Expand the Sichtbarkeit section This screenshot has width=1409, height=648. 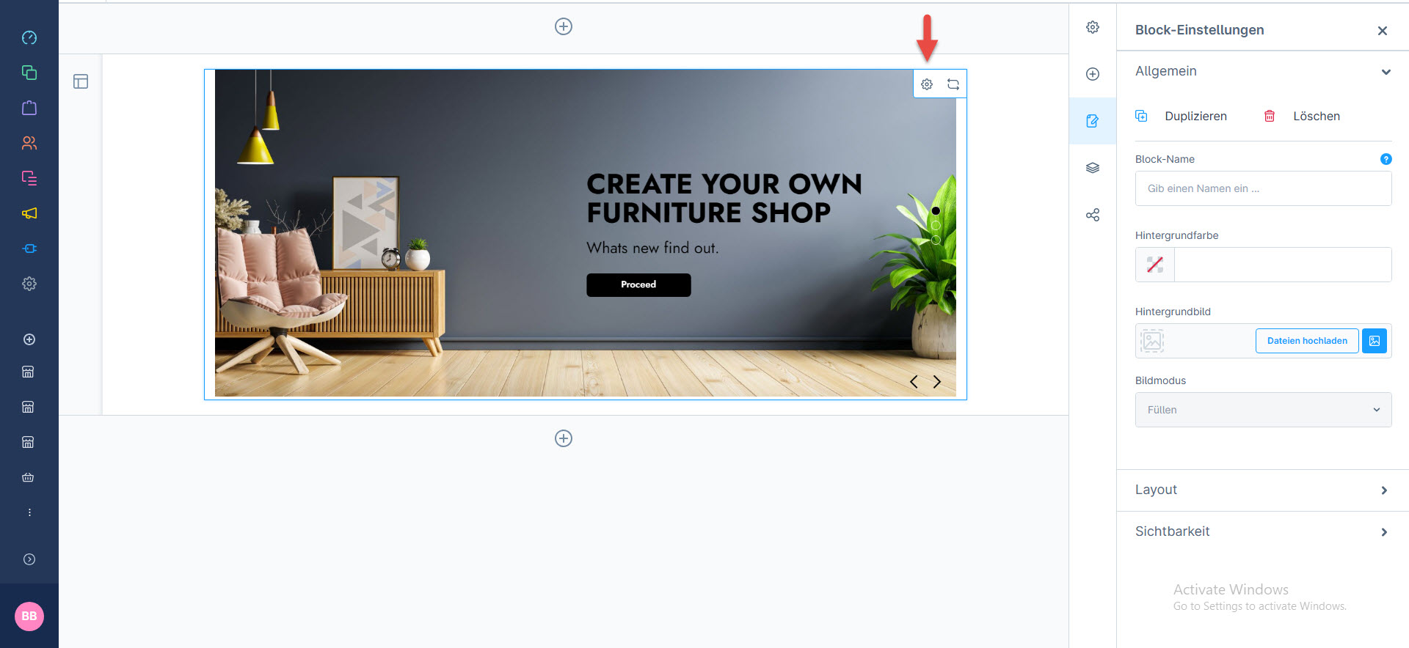coord(1263,531)
